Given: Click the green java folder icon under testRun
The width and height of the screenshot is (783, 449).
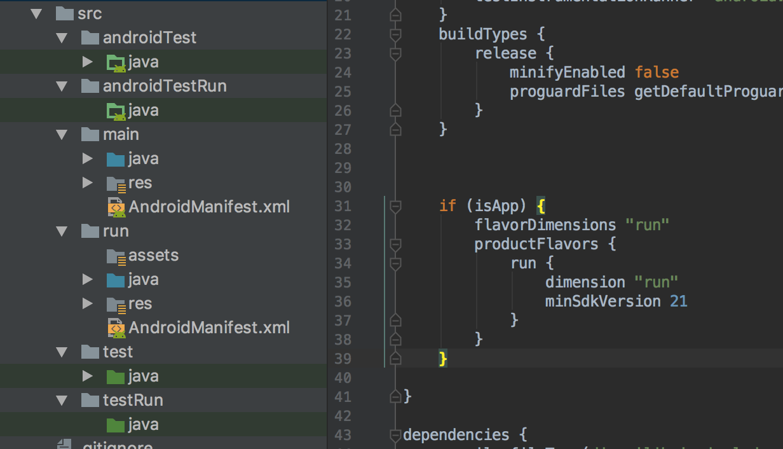Looking at the screenshot, I should (116, 425).
